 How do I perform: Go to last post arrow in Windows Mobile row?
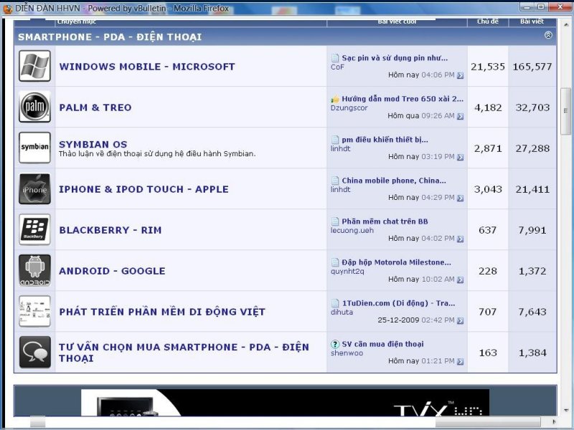tap(460, 75)
